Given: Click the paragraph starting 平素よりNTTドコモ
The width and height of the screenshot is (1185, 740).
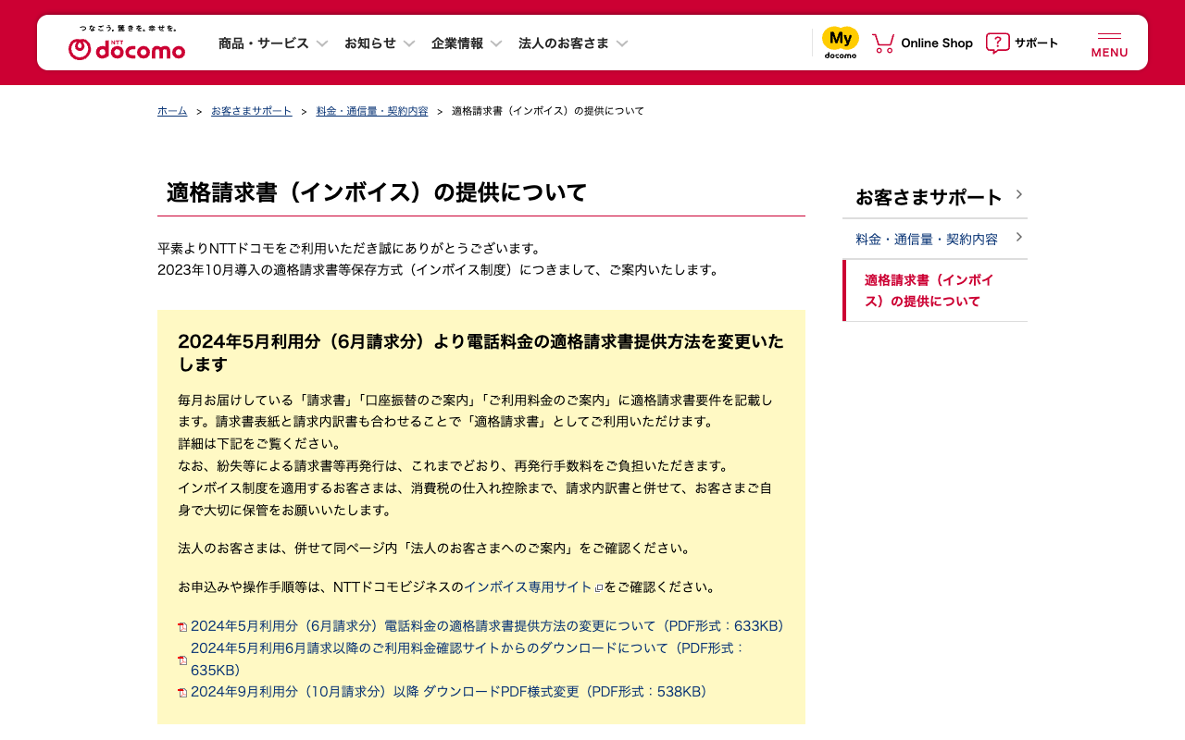Looking at the screenshot, I should click(439, 259).
